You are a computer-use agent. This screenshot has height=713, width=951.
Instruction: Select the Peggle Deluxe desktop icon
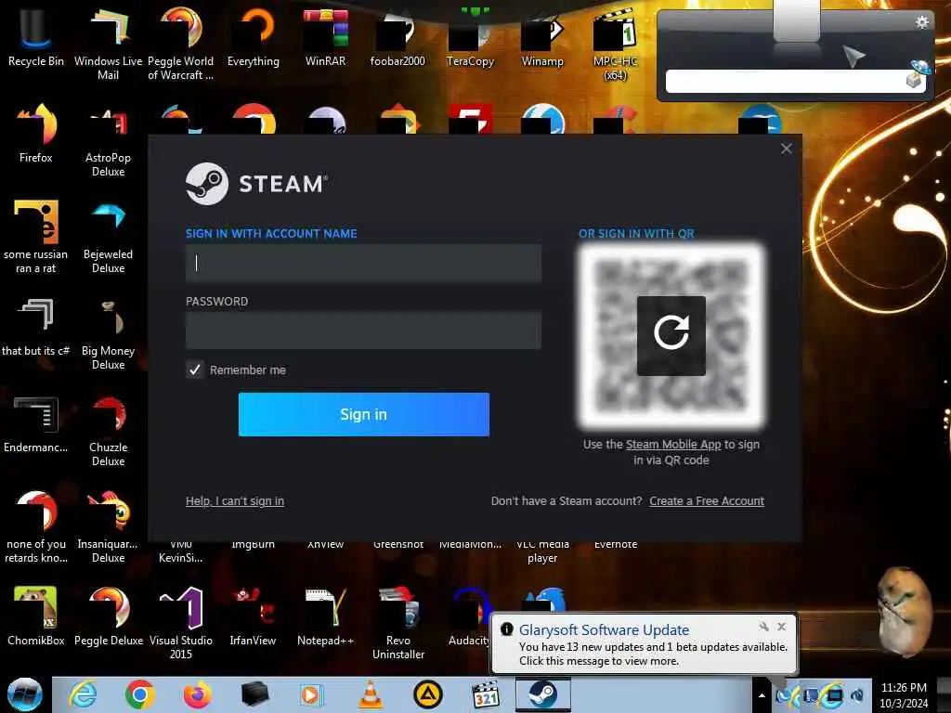pos(108,616)
